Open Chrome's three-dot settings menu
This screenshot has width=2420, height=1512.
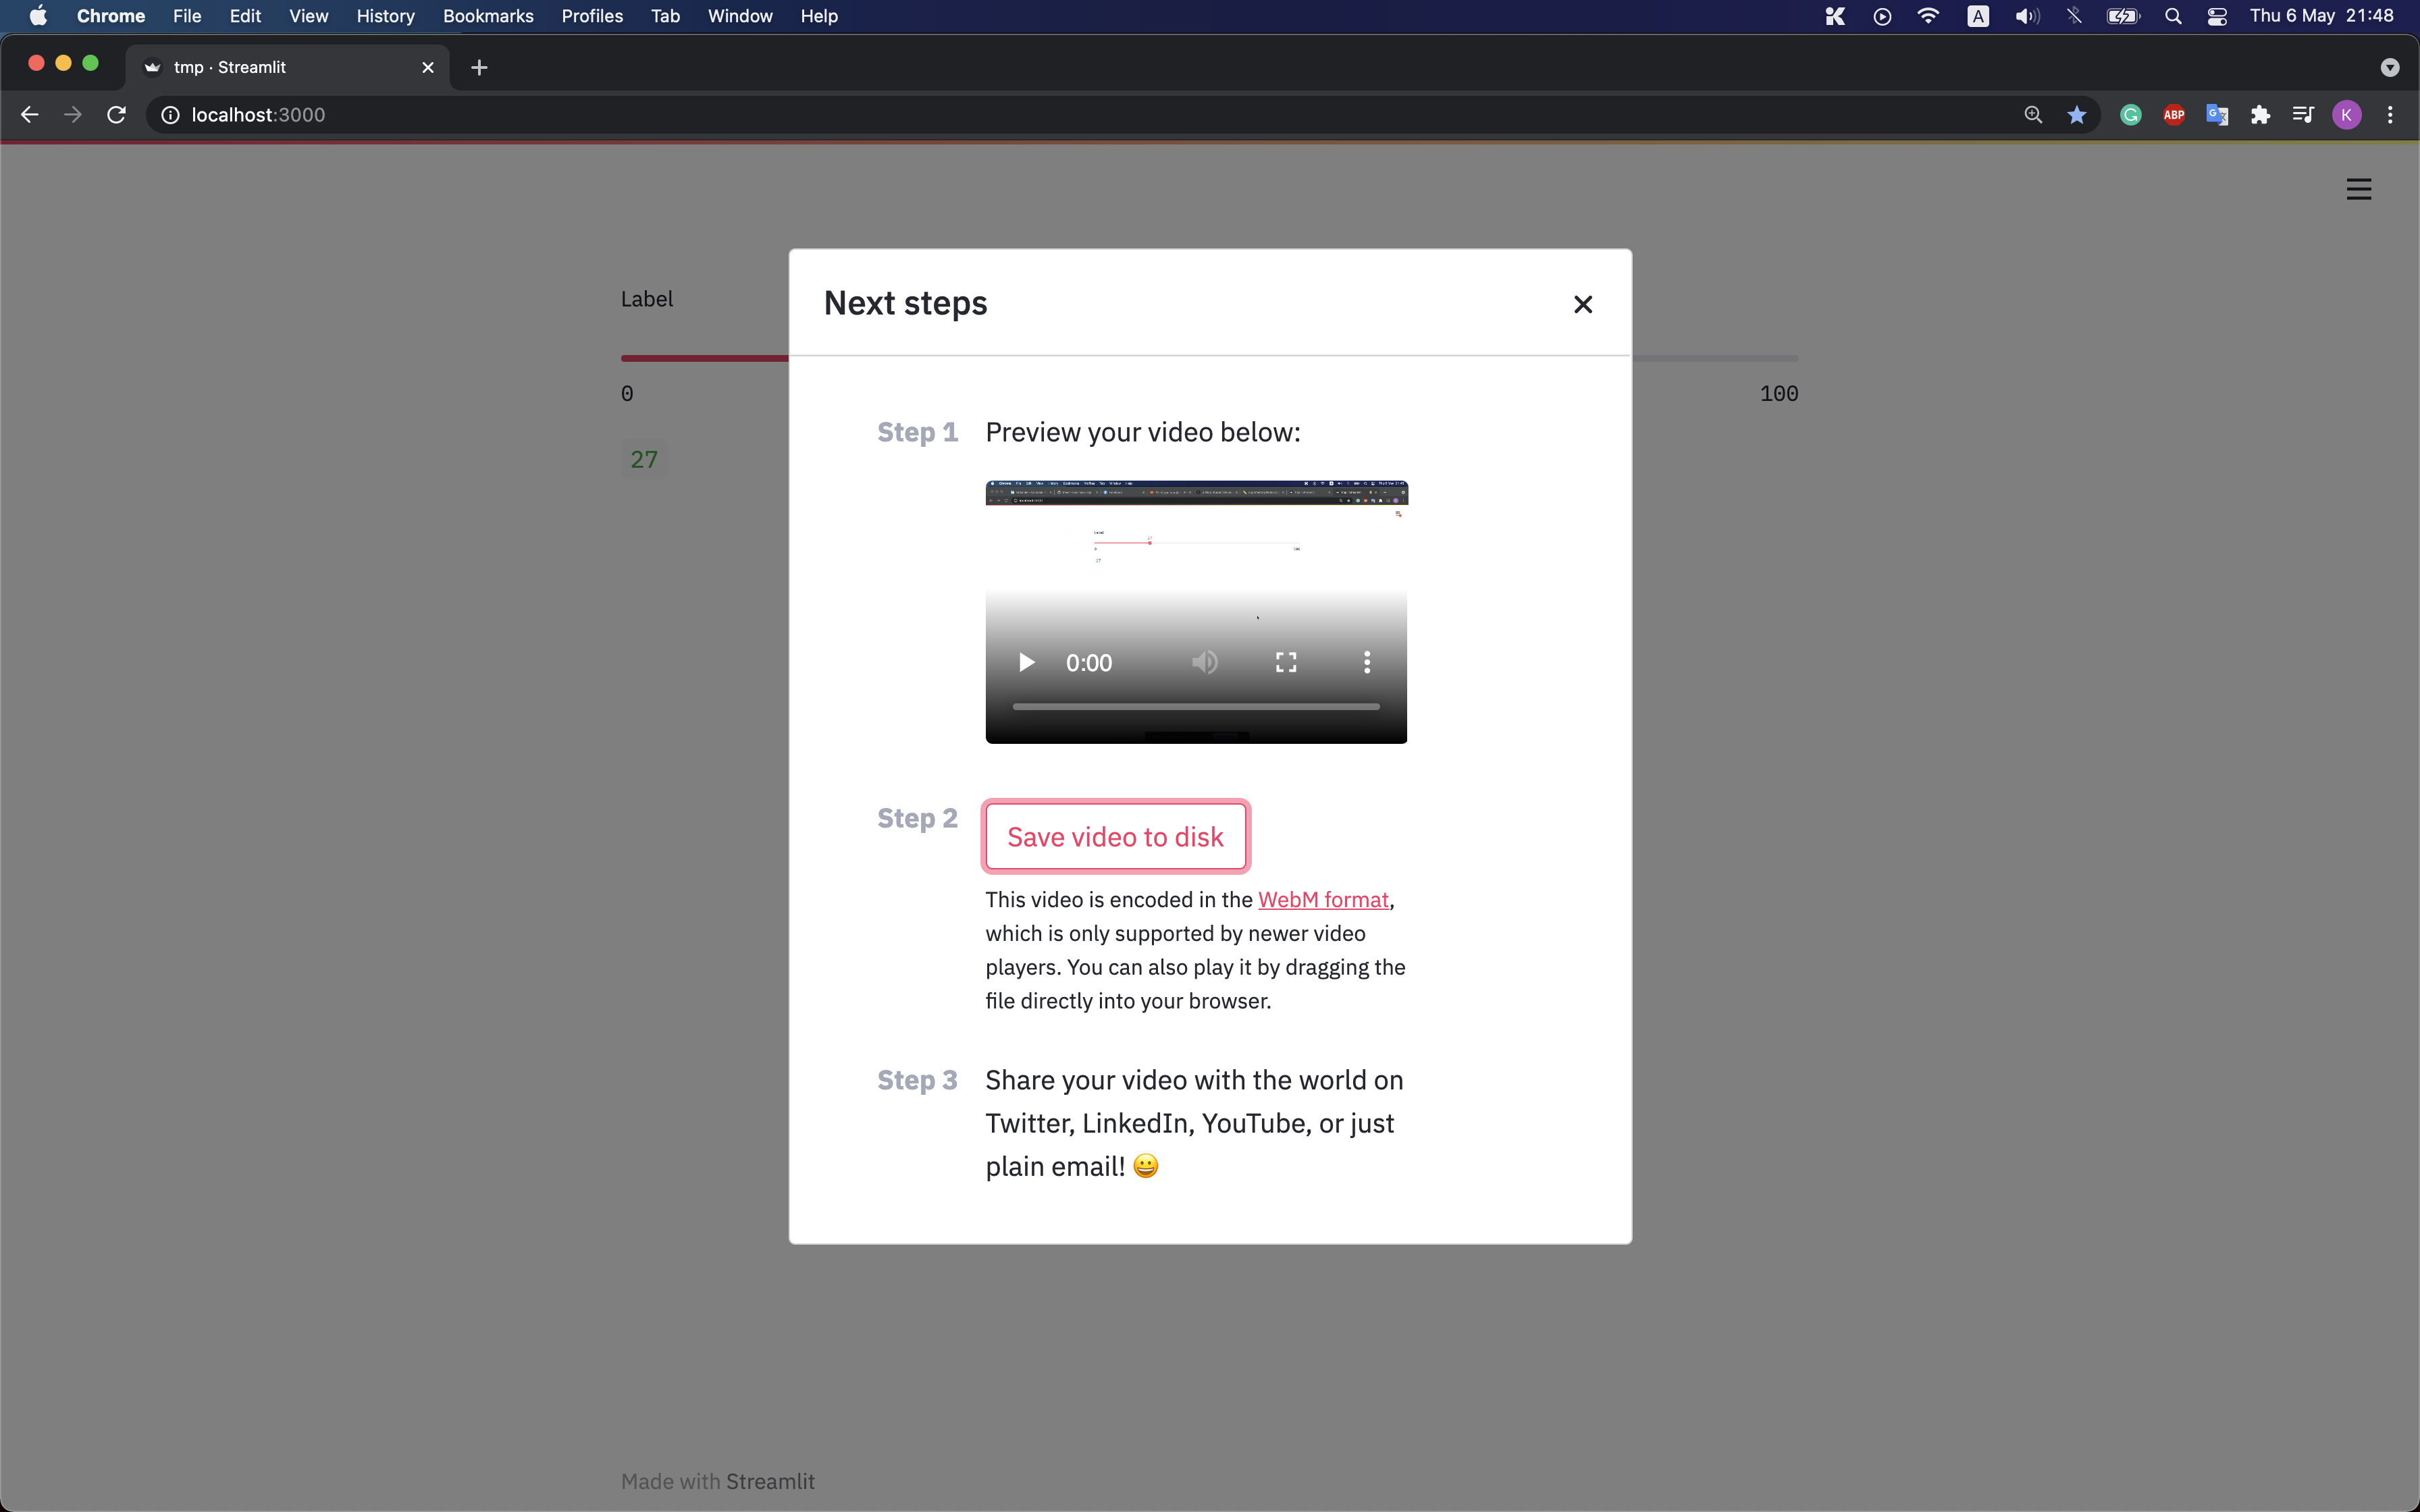(2390, 114)
